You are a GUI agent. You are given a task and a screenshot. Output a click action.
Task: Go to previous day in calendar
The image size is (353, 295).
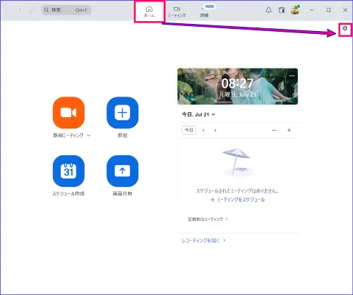click(x=203, y=130)
